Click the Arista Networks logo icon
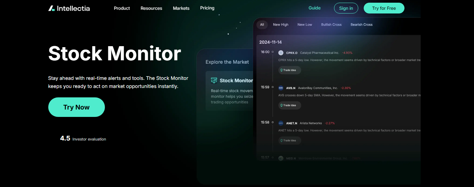This screenshot has height=187, width=474. coord(281,123)
